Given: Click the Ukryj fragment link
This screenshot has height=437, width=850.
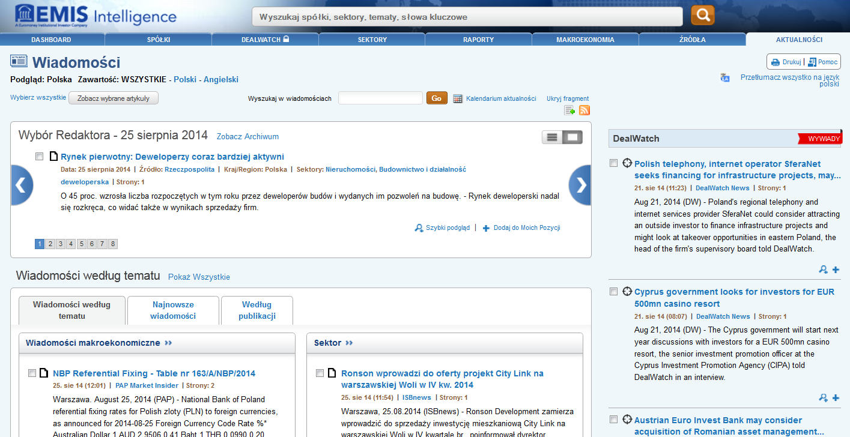Looking at the screenshot, I should coord(568,98).
